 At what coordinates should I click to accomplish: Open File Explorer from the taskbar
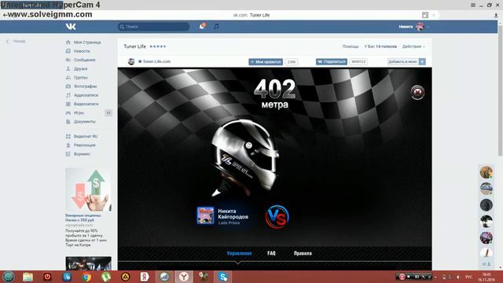pos(28,277)
